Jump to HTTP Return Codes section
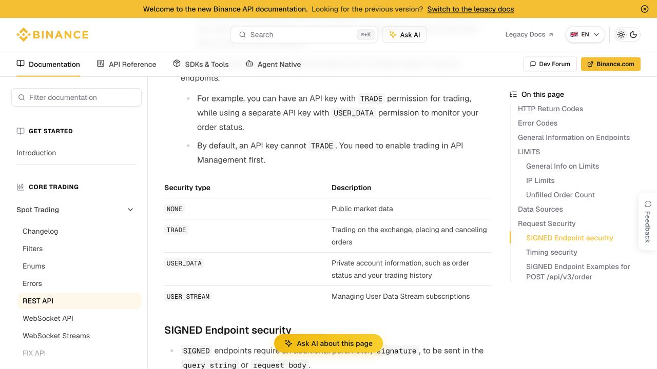Viewport: 657px width, 369px height. (550, 109)
